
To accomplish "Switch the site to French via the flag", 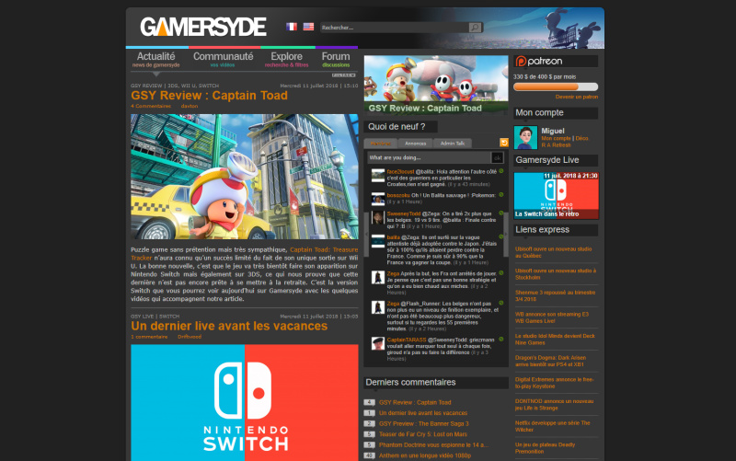I will coord(292,27).
